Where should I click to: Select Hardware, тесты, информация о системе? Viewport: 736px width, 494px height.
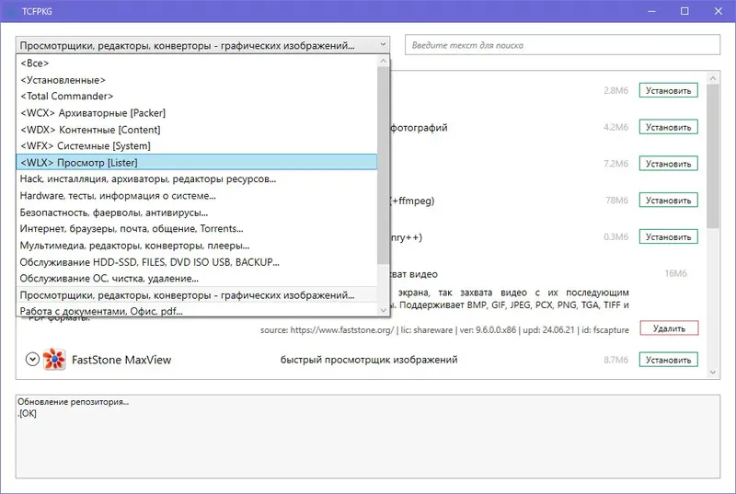[x=196, y=196]
